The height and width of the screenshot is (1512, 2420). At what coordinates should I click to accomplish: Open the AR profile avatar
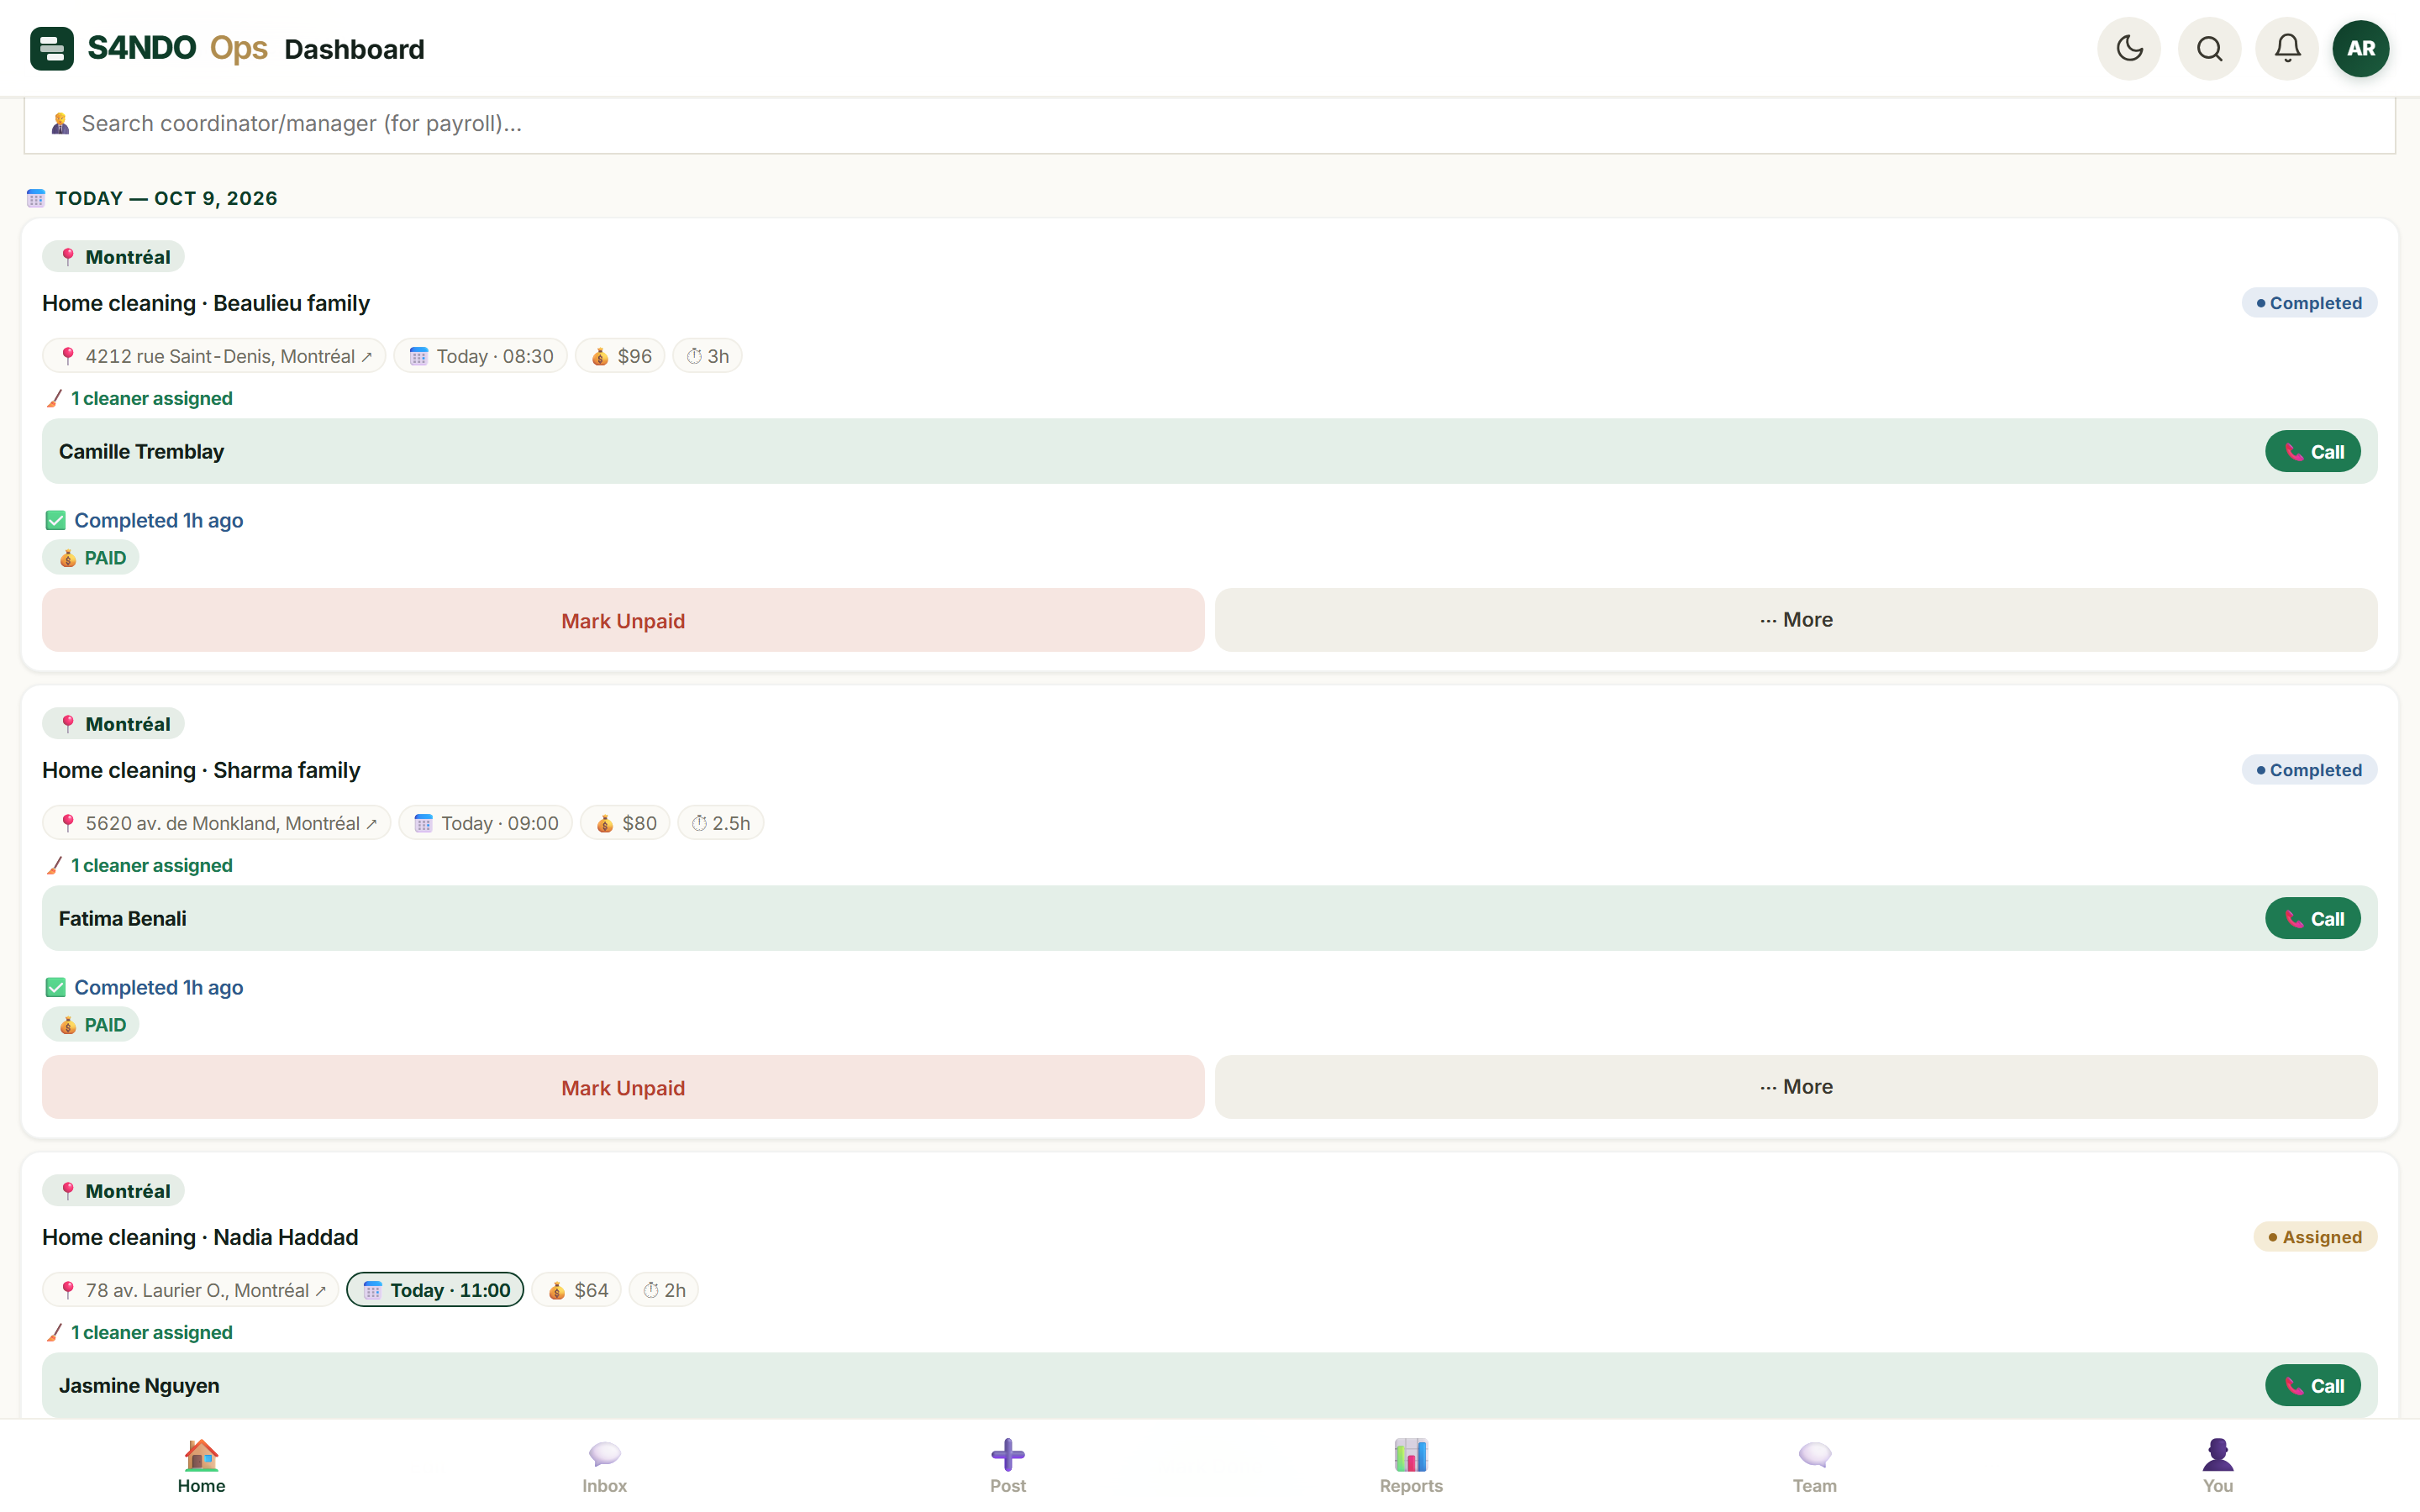point(2361,48)
